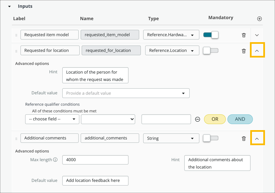275x193 pixels.
Task: Open the String type dropdown
Action: click(171, 138)
